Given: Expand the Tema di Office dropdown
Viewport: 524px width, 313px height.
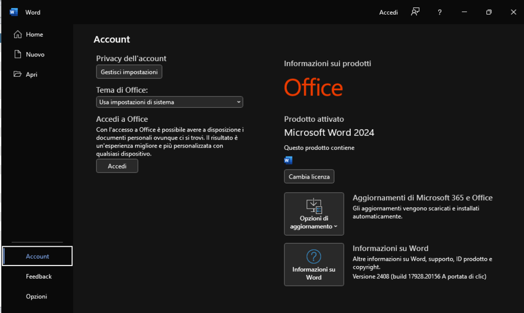Looking at the screenshot, I should 169,102.
